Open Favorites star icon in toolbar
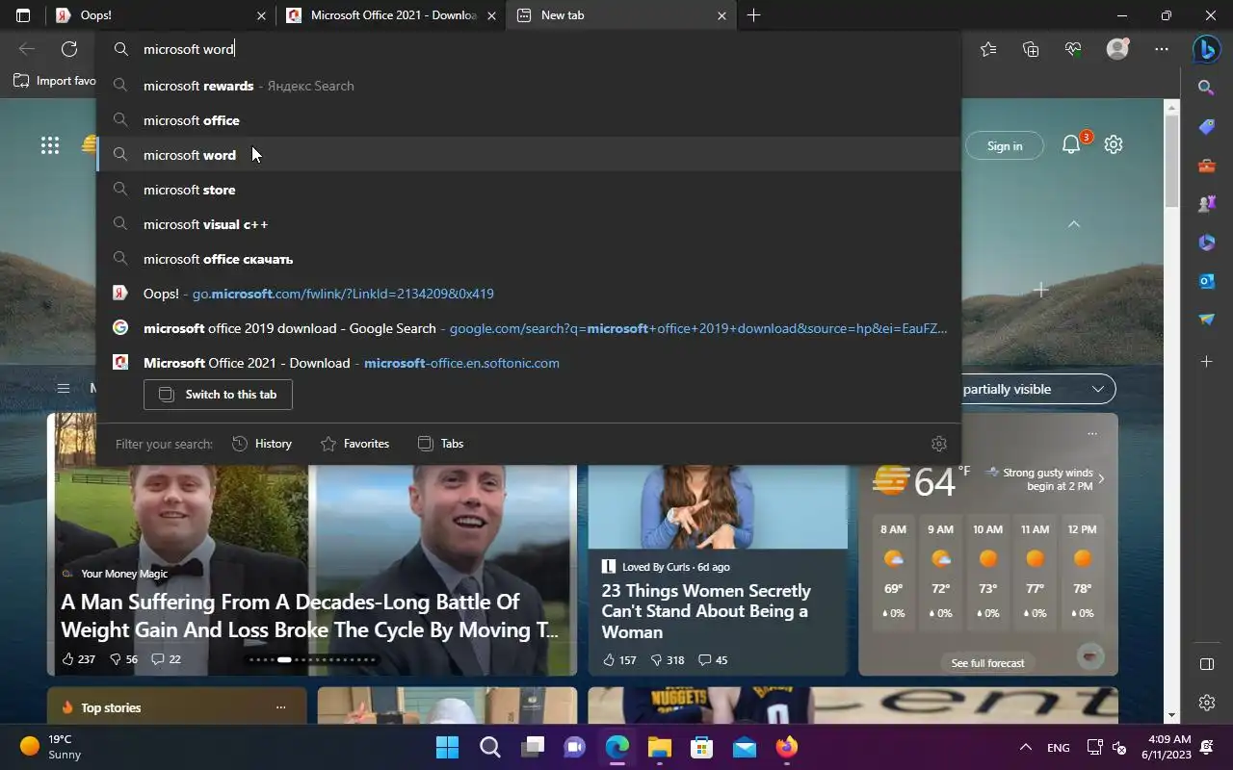This screenshot has width=1233, height=770. point(988,49)
